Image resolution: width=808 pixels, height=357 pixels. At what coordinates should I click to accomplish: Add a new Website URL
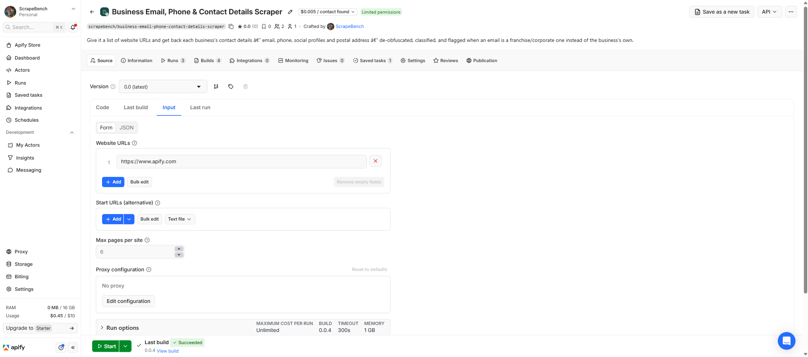point(113,182)
